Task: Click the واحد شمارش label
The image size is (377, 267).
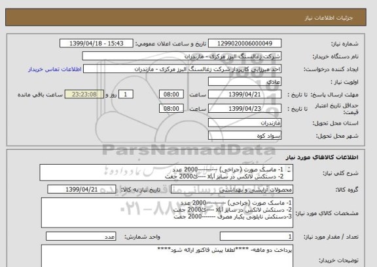Action: tap(142, 237)
